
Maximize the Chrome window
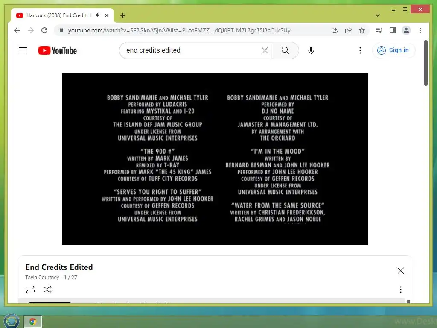click(x=405, y=9)
